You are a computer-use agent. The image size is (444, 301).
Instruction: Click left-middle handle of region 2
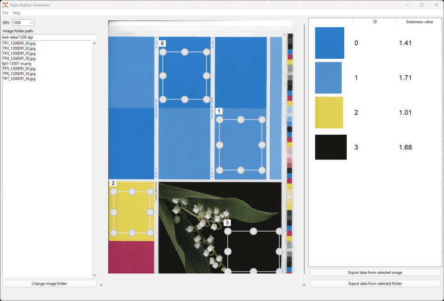click(114, 212)
